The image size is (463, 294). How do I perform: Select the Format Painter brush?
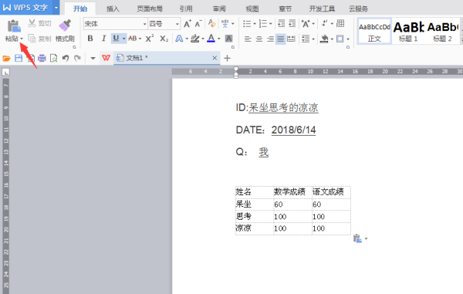pyautogui.click(x=65, y=25)
